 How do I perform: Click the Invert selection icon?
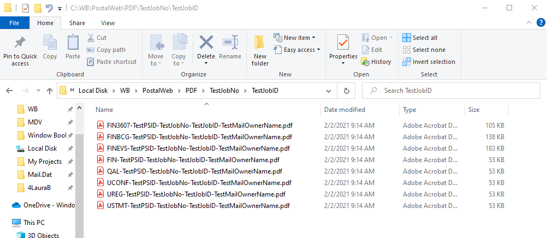point(406,62)
